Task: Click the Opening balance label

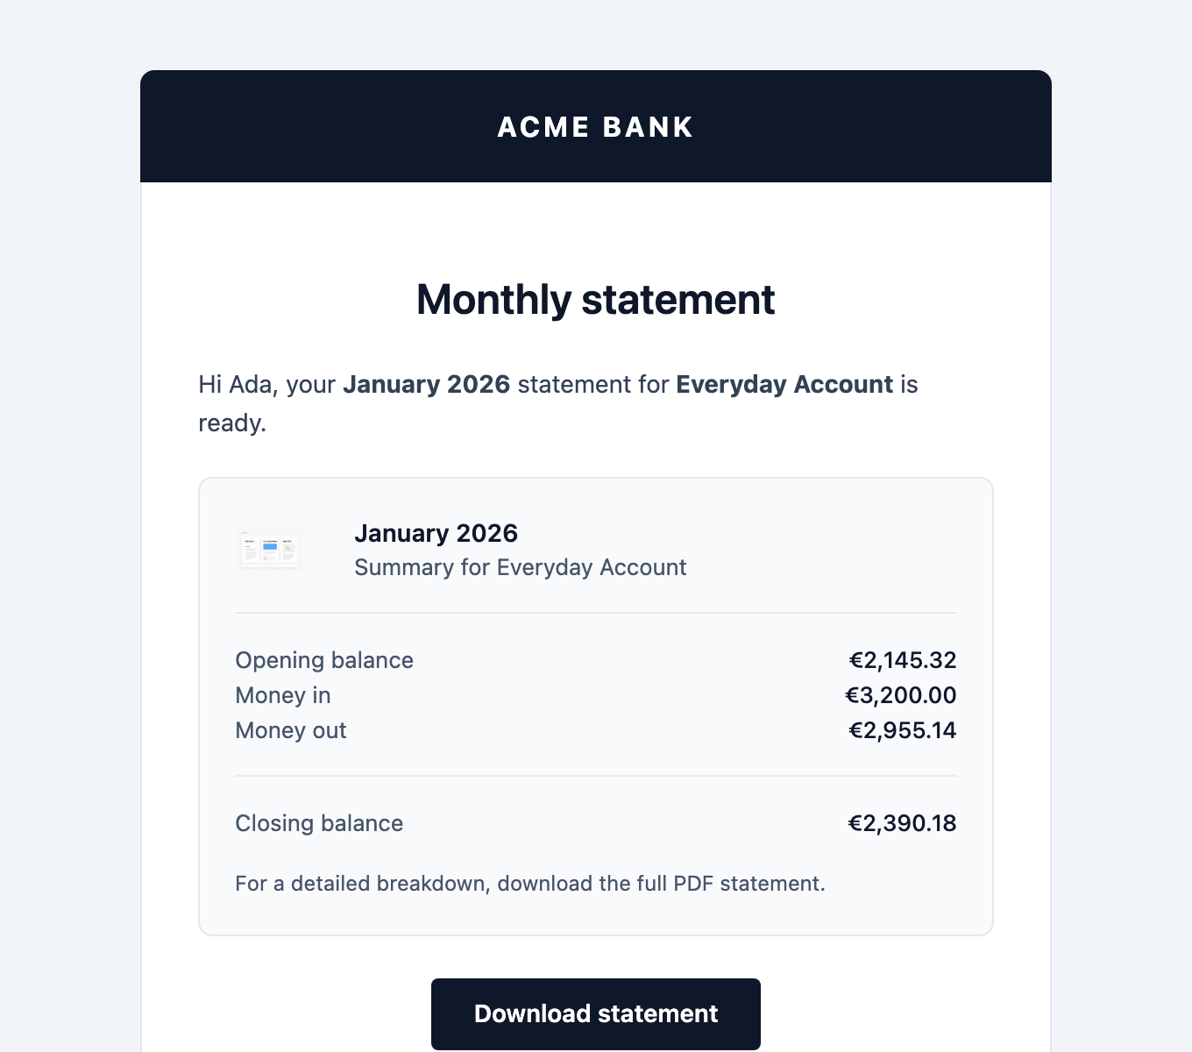Action: tap(323, 660)
